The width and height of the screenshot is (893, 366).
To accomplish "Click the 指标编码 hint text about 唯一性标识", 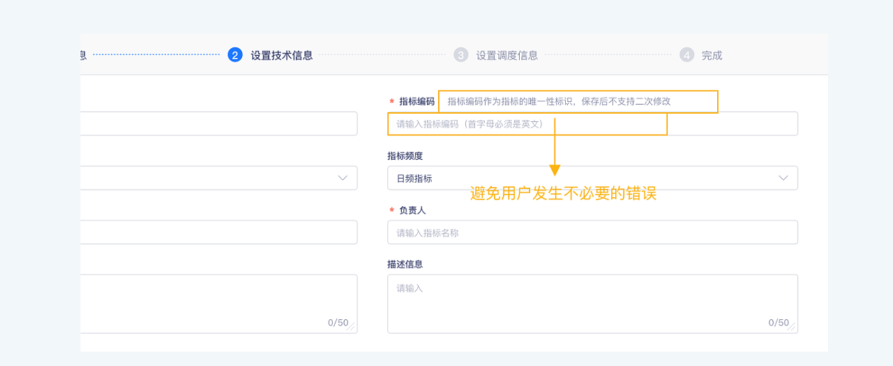I will (x=559, y=102).
